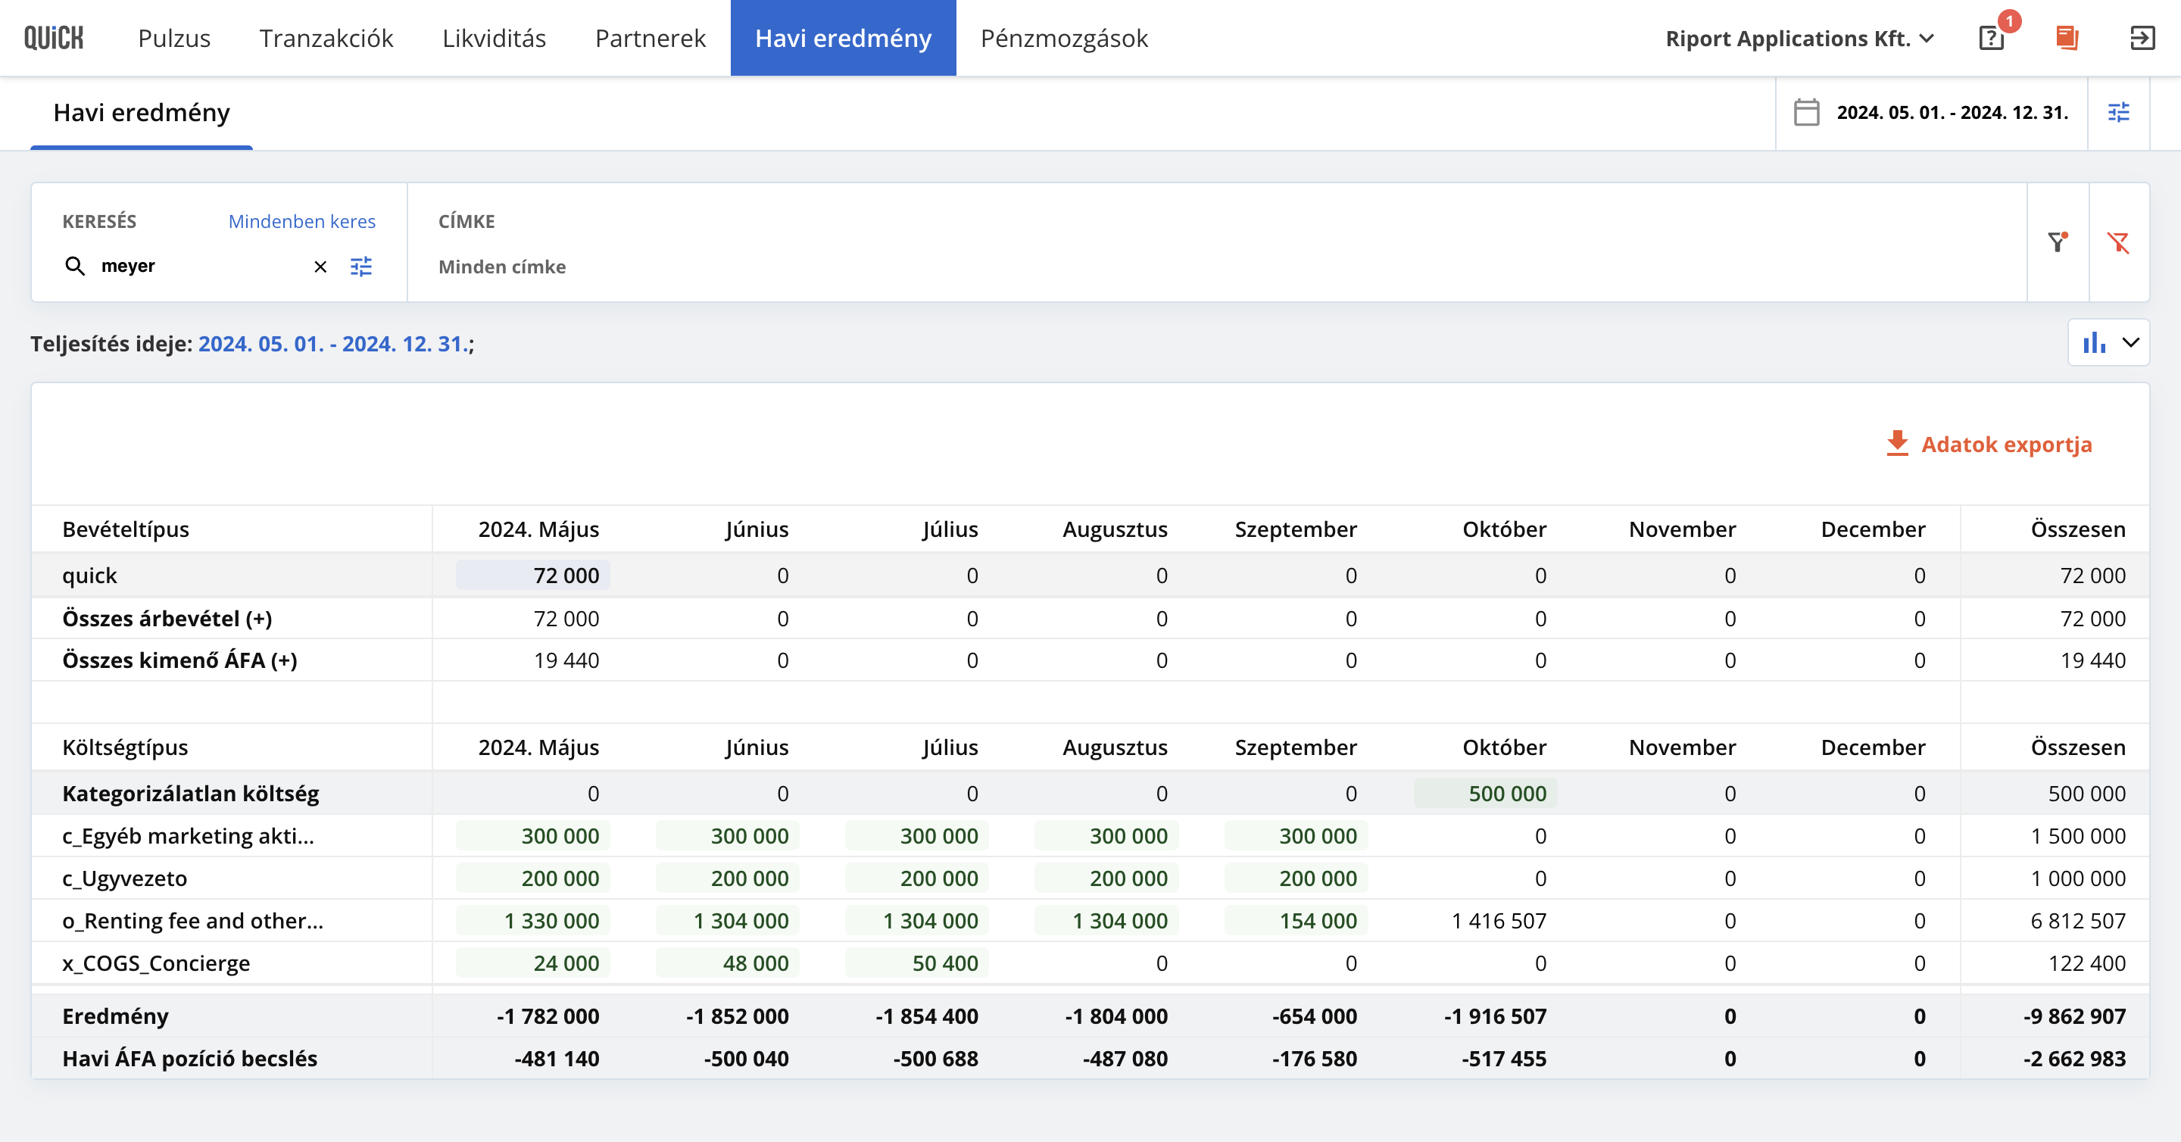Open the help icon with notification badge
Viewport: 2181px width, 1142px height.
(1992, 38)
